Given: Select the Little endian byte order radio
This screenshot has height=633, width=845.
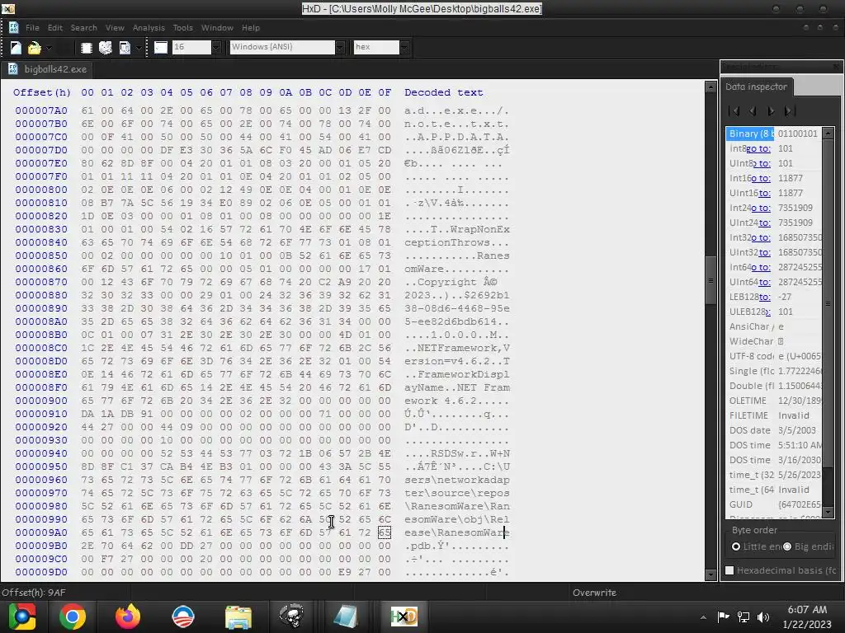Looking at the screenshot, I should tap(735, 546).
